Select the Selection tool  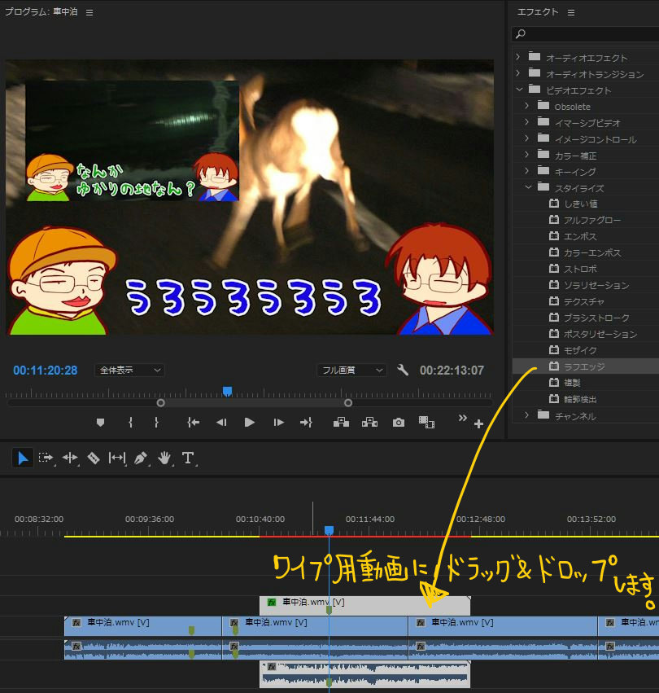coord(22,457)
